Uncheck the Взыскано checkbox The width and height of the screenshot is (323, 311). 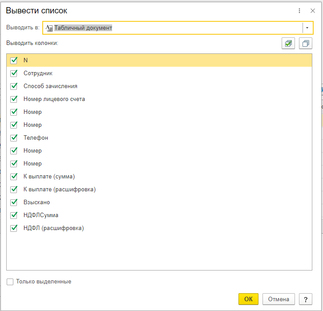tap(14, 202)
